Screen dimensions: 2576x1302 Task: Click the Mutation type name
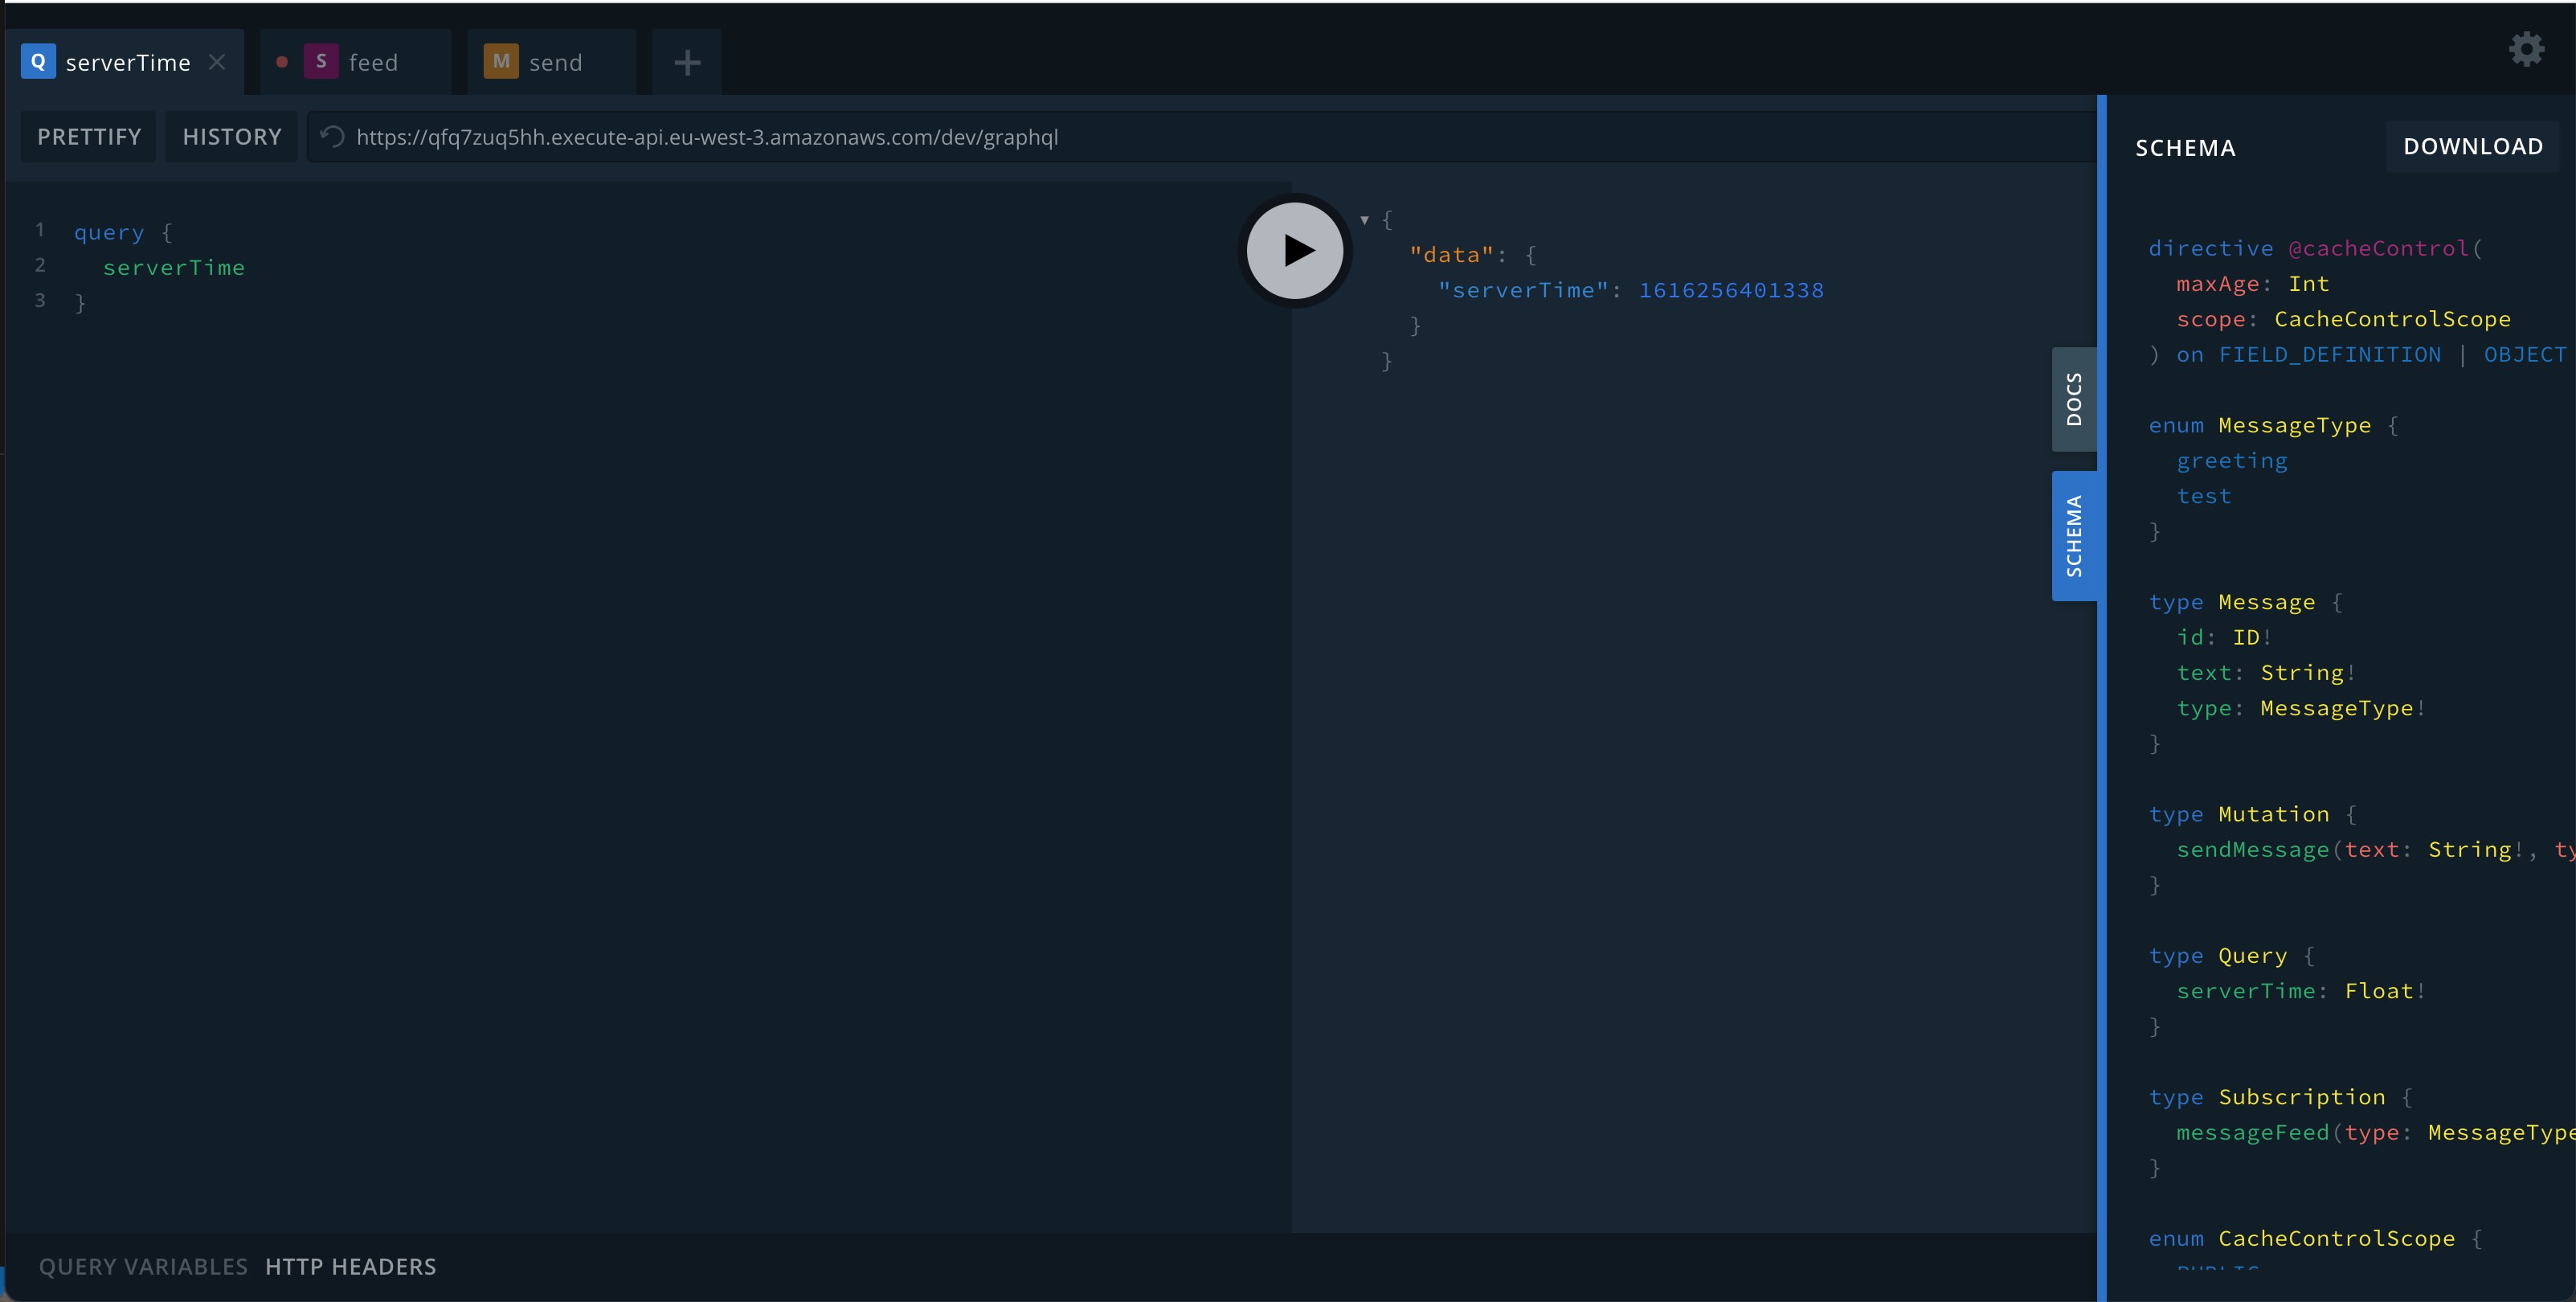coord(2273,814)
